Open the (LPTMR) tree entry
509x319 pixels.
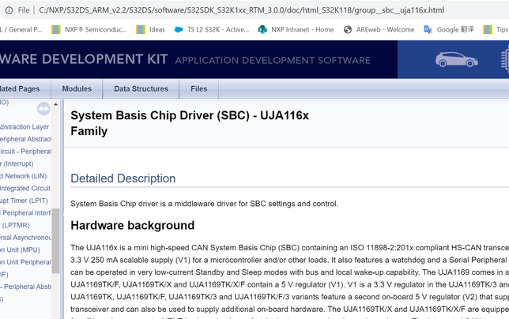click(x=15, y=225)
